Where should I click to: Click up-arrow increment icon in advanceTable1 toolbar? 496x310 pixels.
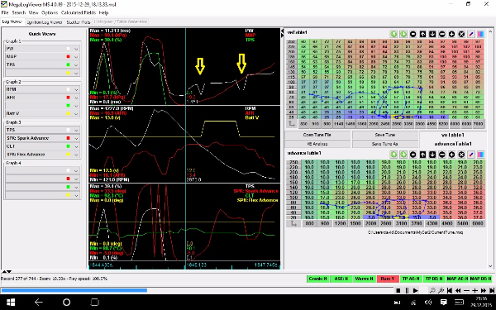422,155
